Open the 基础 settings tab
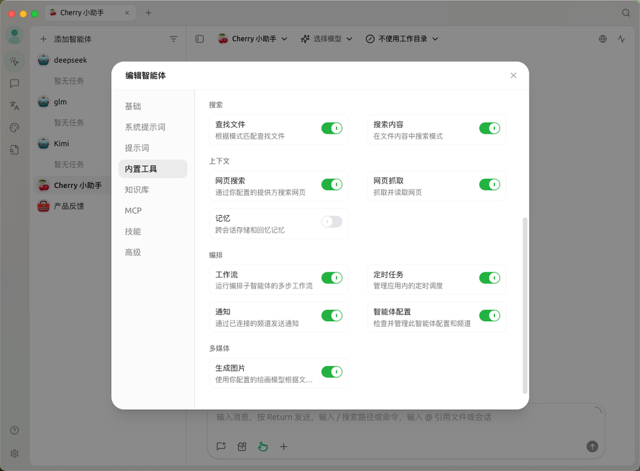 [x=152, y=106]
